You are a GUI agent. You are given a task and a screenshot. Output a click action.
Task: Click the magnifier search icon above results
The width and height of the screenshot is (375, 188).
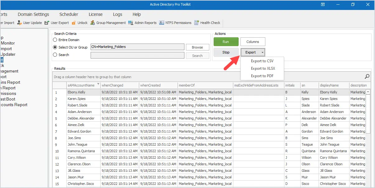click(367, 77)
